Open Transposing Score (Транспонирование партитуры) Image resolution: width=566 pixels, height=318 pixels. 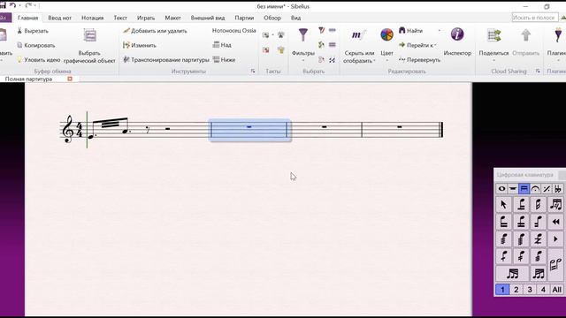coord(165,60)
